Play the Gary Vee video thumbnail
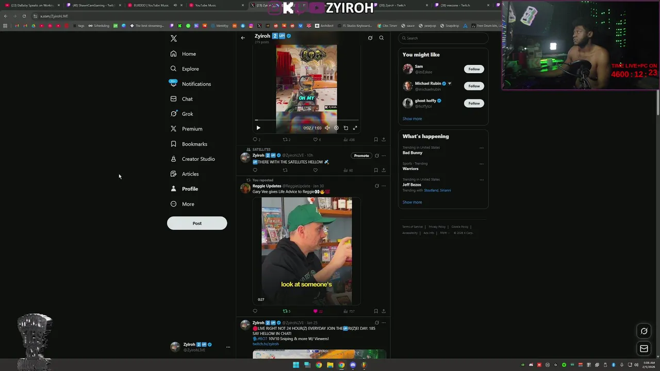Image resolution: width=660 pixels, height=371 pixels. (x=306, y=251)
